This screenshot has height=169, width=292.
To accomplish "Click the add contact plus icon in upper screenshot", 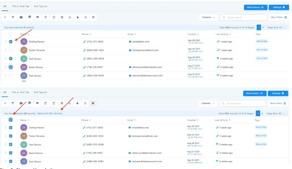I will [5, 17].
